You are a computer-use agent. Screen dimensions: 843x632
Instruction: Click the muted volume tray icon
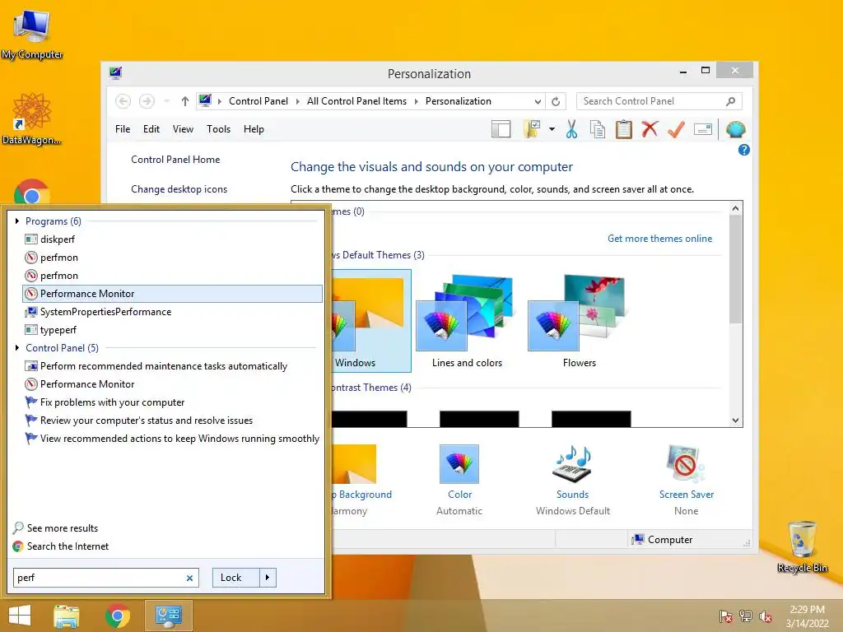pyautogui.click(x=766, y=616)
